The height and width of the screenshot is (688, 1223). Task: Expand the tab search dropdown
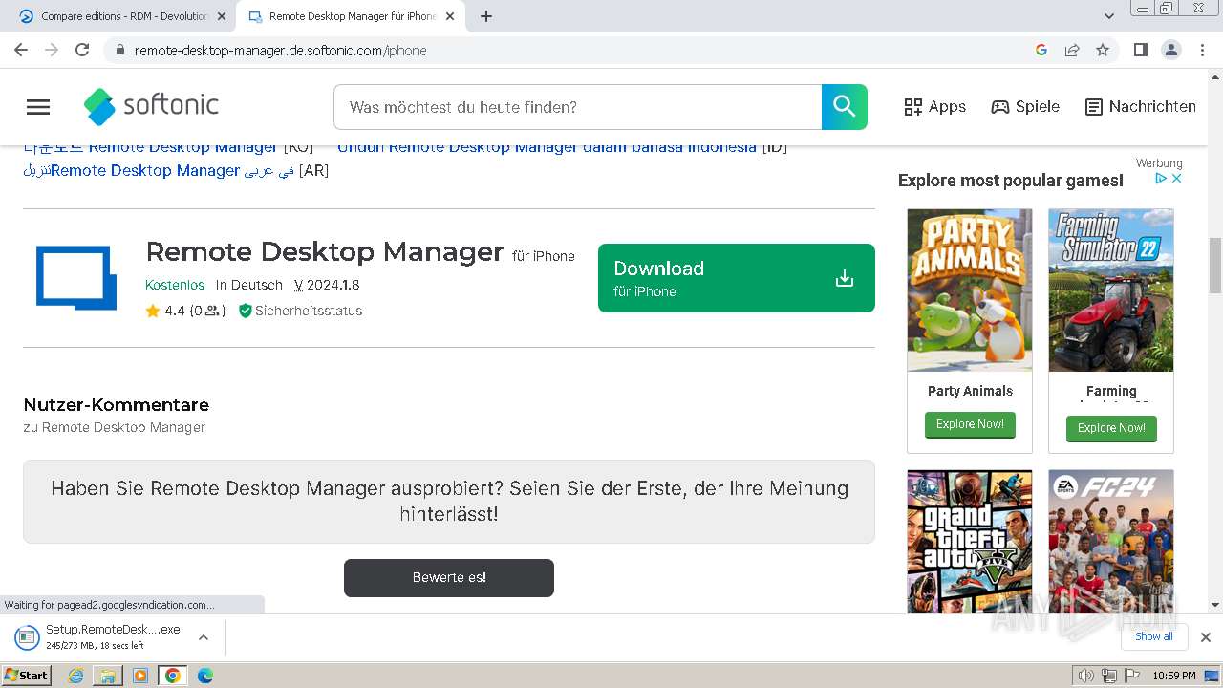click(x=1109, y=16)
